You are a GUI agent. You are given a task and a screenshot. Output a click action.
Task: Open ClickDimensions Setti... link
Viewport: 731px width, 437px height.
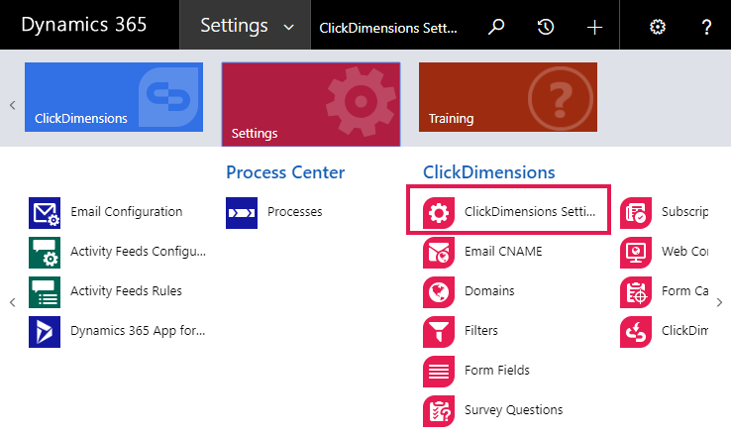tap(530, 212)
